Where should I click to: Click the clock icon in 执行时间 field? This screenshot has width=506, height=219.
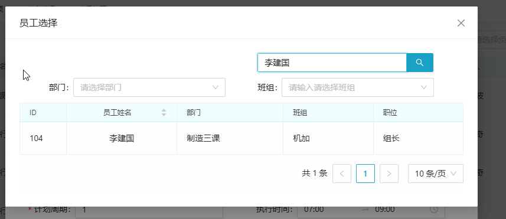click(x=434, y=210)
